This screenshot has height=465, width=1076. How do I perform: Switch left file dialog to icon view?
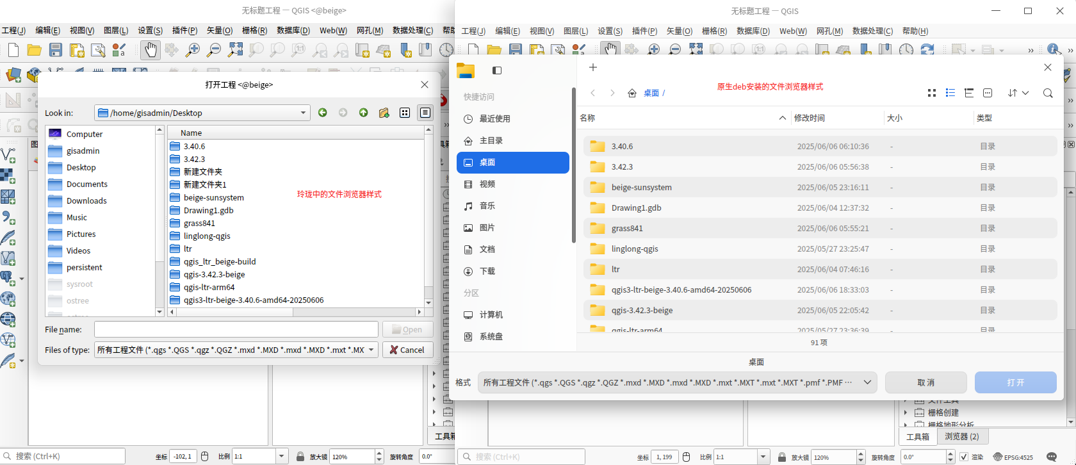(x=405, y=113)
